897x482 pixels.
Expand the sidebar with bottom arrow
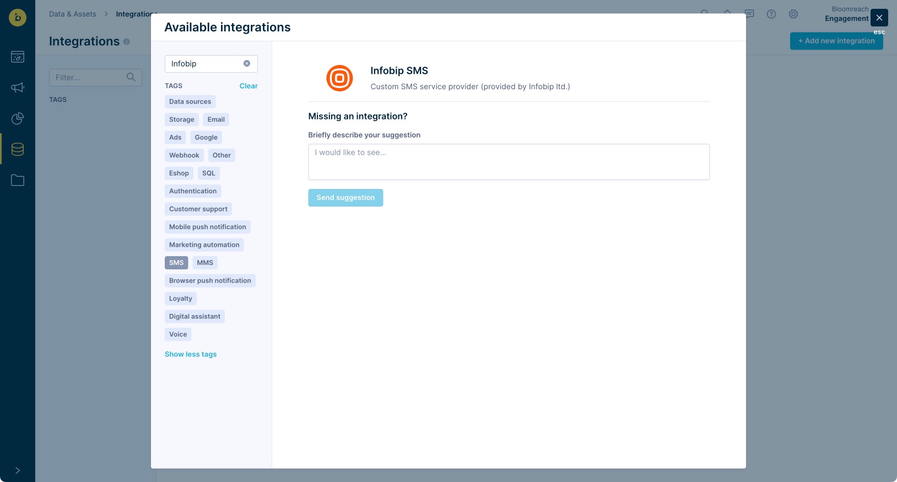(18, 470)
